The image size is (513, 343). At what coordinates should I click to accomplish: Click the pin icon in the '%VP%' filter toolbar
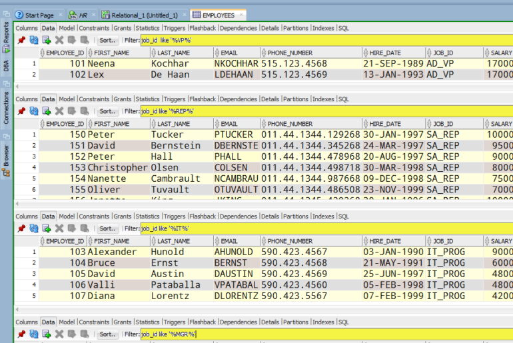coord(21,40)
